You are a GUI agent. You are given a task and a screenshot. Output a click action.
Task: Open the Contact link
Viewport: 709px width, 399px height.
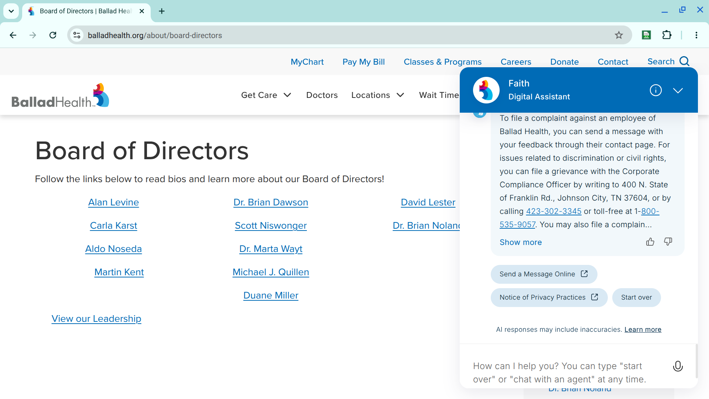(613, 62)
